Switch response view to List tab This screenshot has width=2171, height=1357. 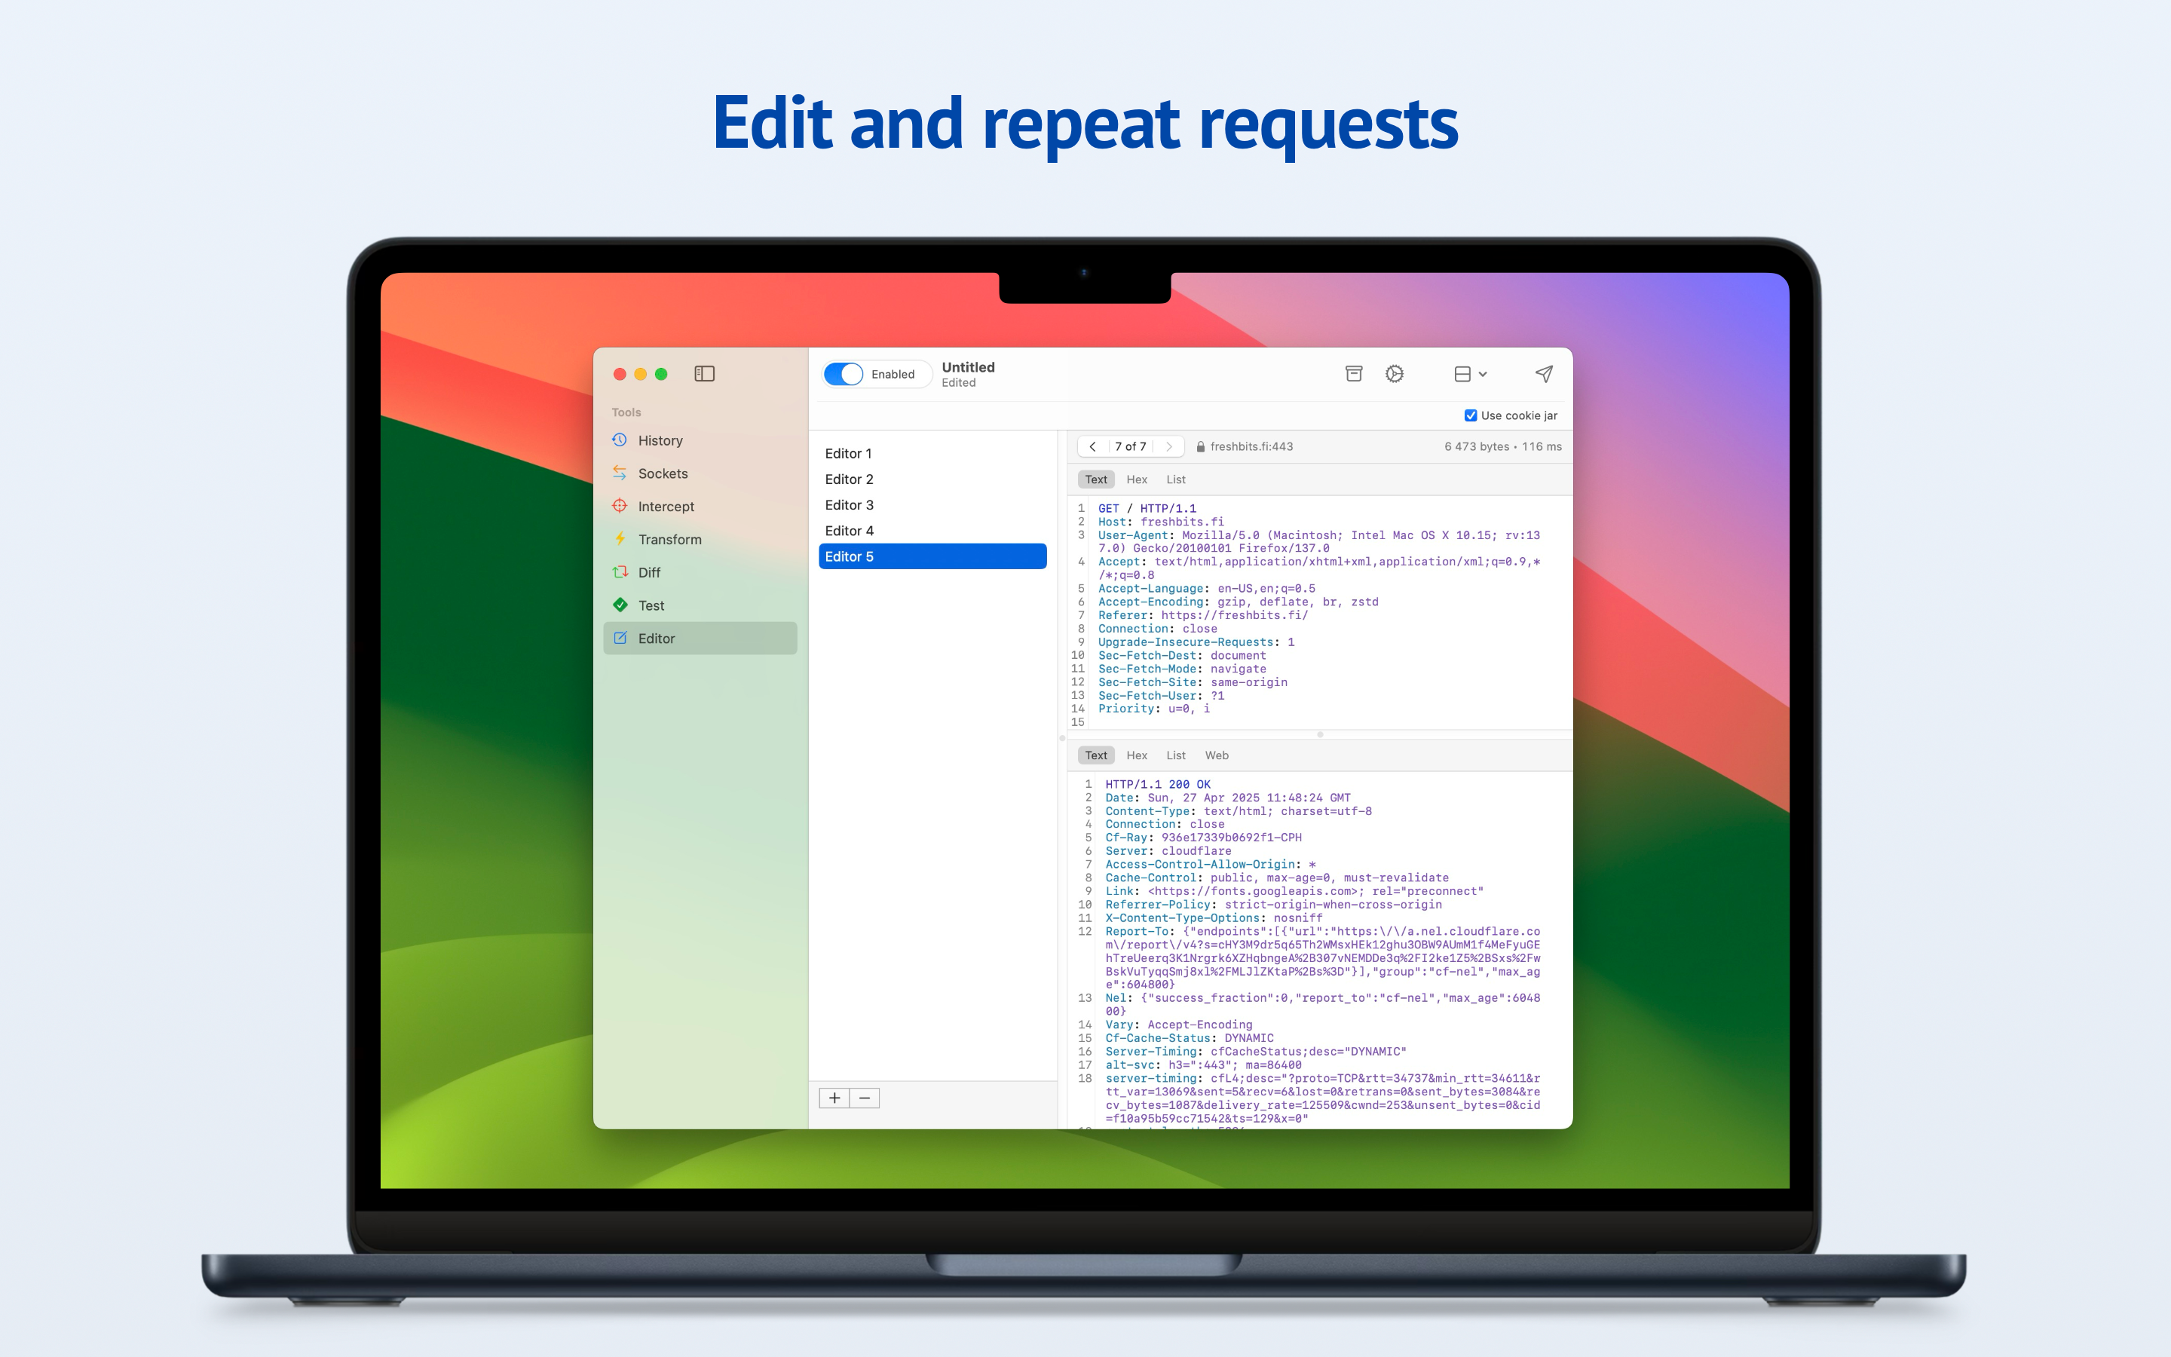1175,755
